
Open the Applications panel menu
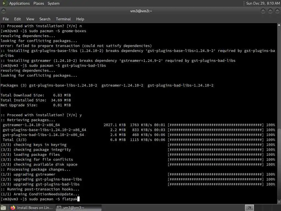(x=19, y=3)
